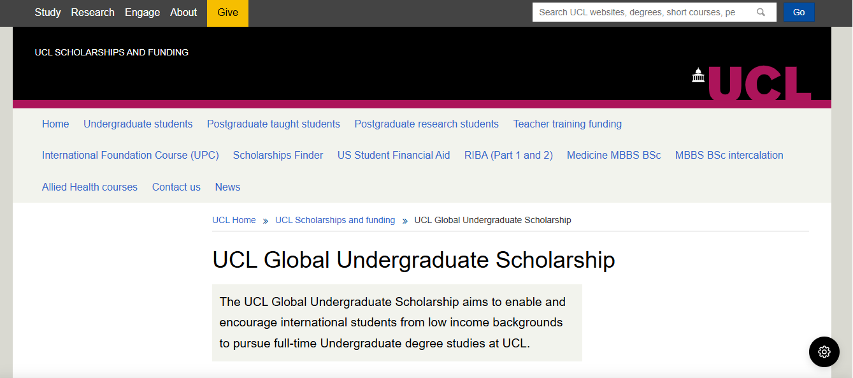This screenshot has height=378, width=853.
Task: Open UCL Scholarships and funding breadcrumb link
Action: (335, 220)
